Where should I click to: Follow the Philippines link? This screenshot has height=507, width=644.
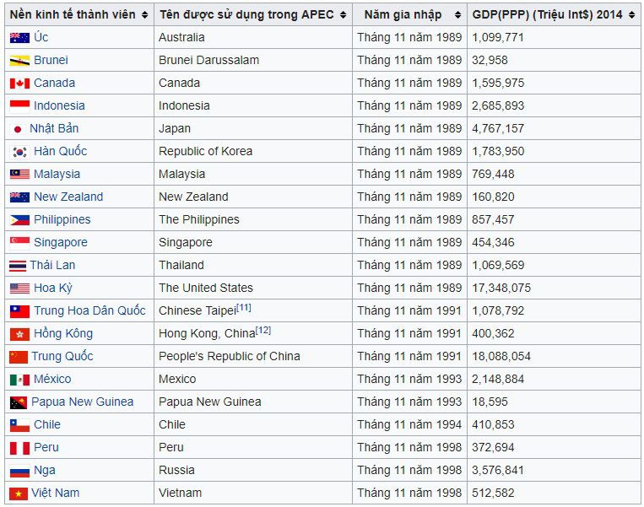pos(62,219)
